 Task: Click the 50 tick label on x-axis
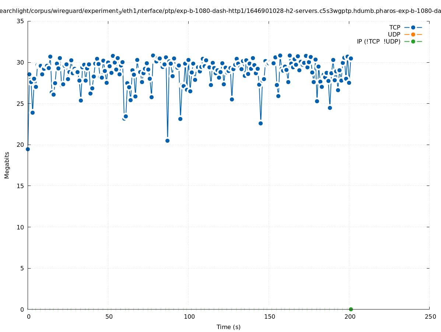pos(109,317)
